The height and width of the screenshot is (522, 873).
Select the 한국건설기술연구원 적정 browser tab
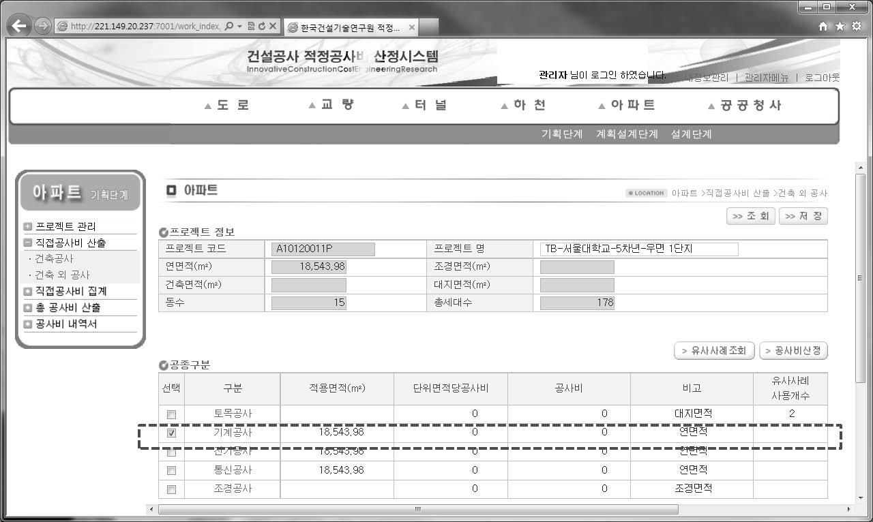[x=350, y=27]
